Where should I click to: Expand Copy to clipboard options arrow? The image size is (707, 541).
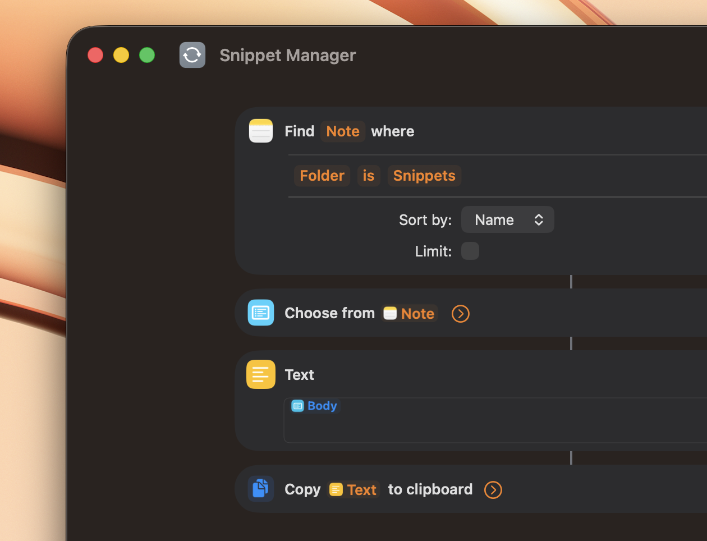pos(493,490)
